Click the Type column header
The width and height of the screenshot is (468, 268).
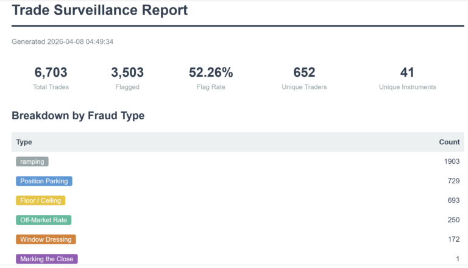(x=24, y=142)
